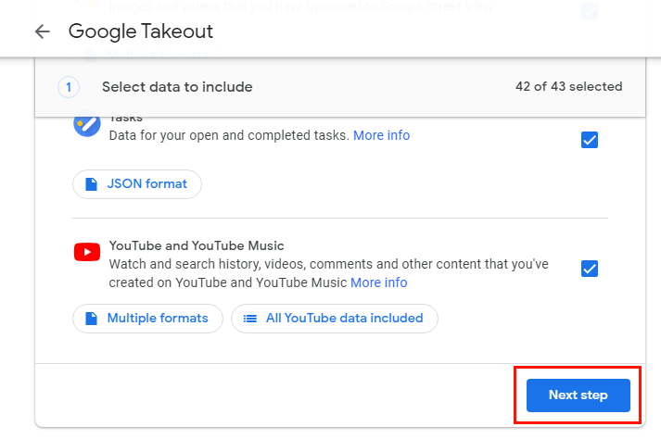Open the JSON format options for Tasks

[137, 184]
